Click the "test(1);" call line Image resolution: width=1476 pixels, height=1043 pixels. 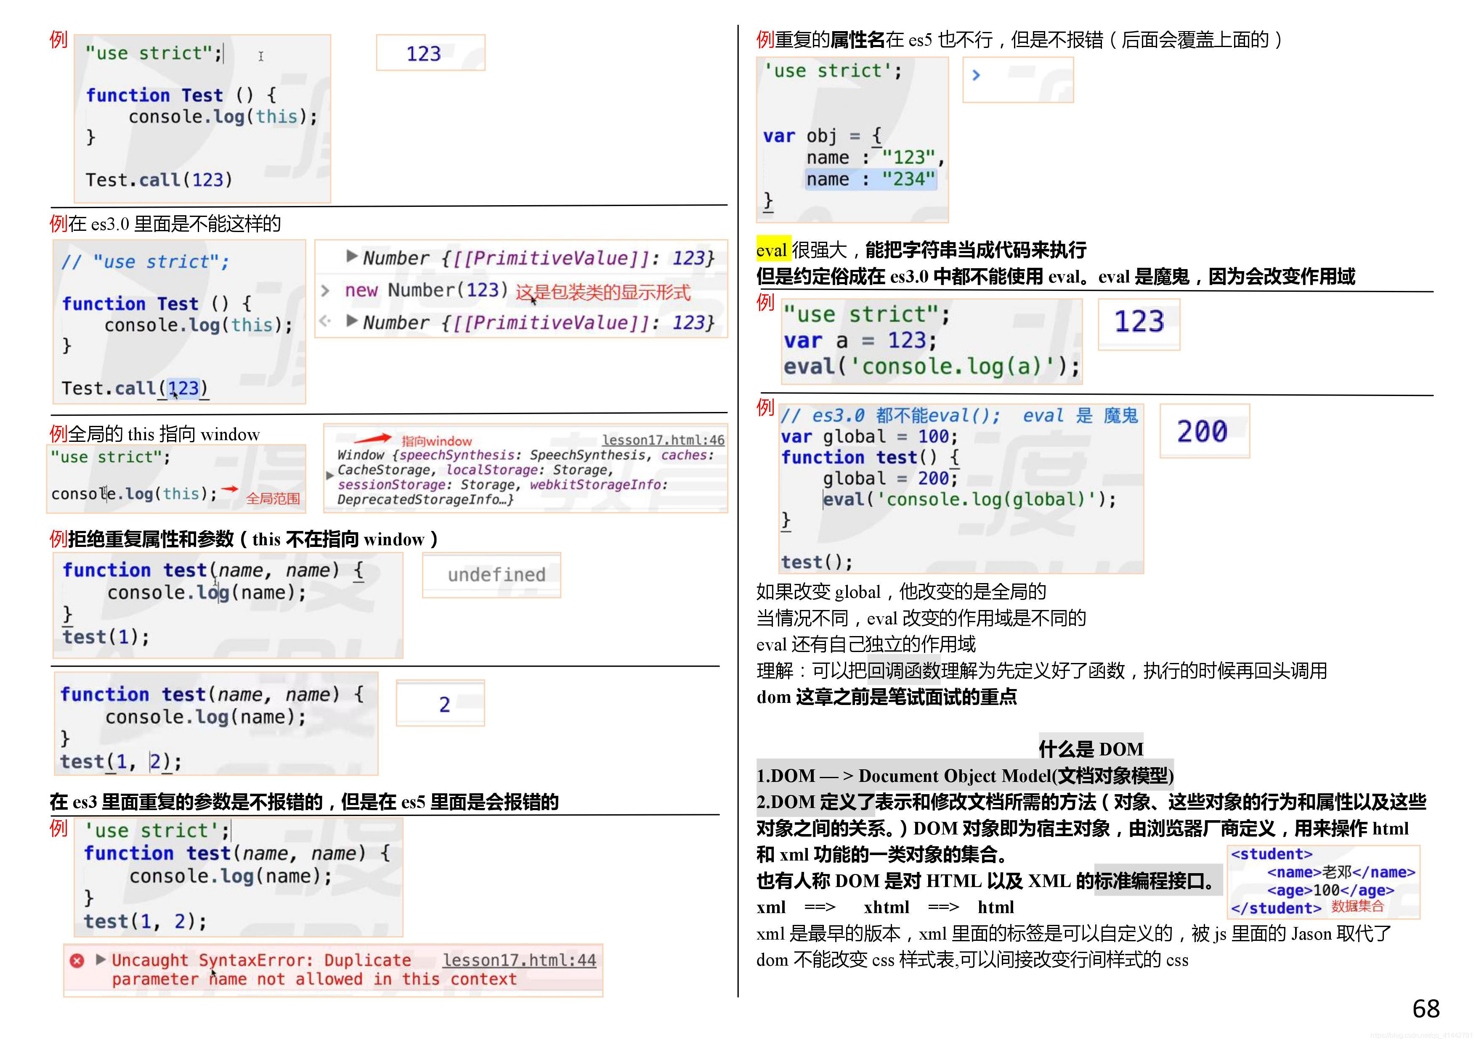click(106, 637)
